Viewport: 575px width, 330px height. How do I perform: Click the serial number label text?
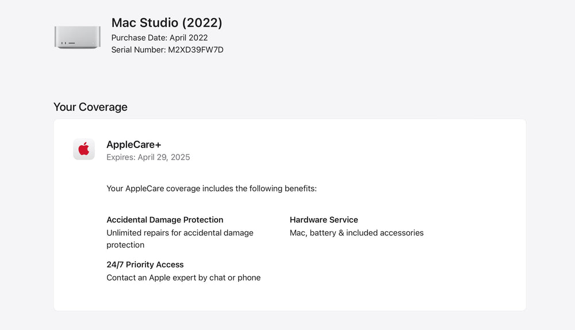139,50
